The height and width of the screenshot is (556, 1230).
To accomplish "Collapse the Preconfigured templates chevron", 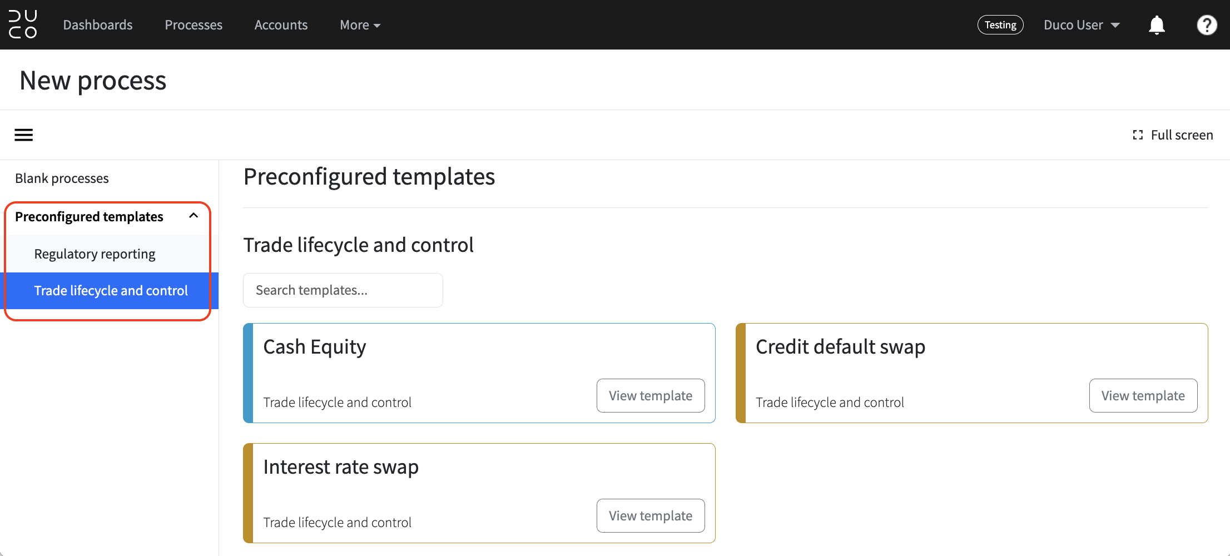I will click(x=194, y=216).
